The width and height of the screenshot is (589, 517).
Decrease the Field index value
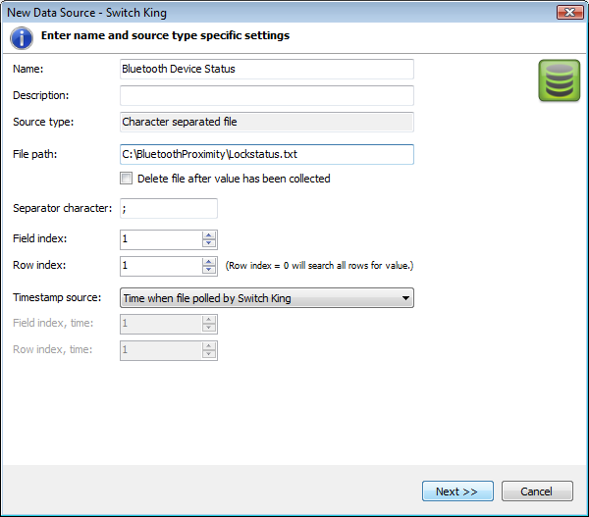208,243
